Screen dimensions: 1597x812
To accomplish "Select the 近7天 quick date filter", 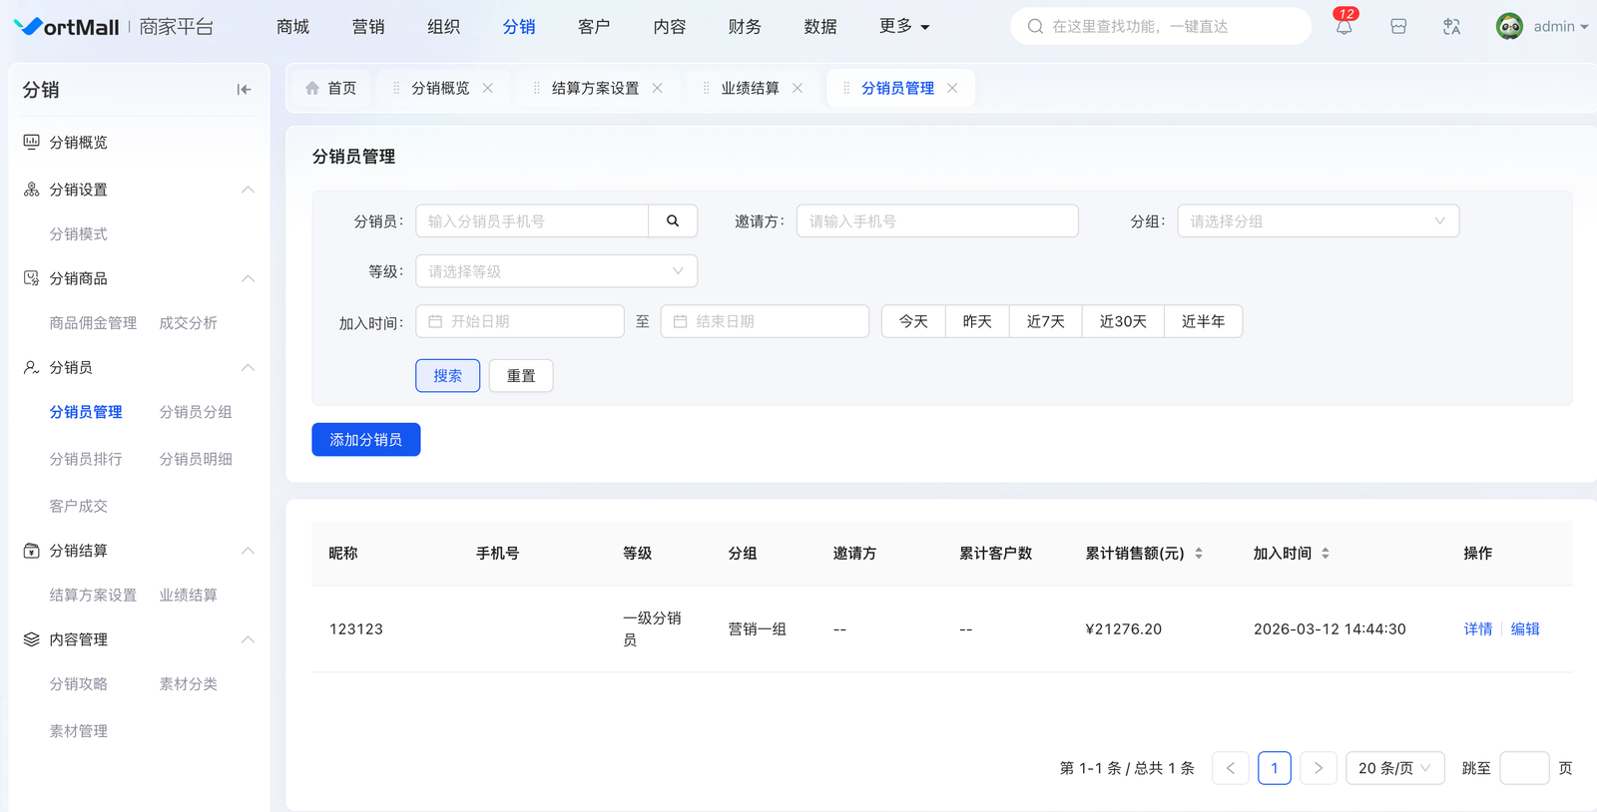I will (1045, 322).
